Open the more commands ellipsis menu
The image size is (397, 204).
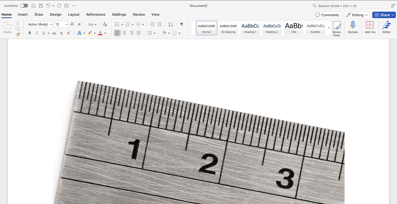[x=74, y=6]
